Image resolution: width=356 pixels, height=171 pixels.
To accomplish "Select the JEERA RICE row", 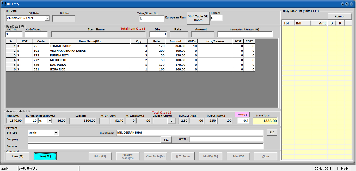I will tap(90, 69).
